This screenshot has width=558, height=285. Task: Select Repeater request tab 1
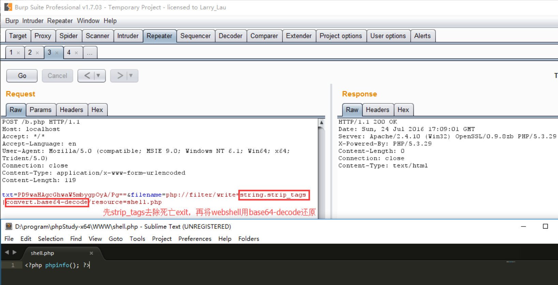point(11,52)
